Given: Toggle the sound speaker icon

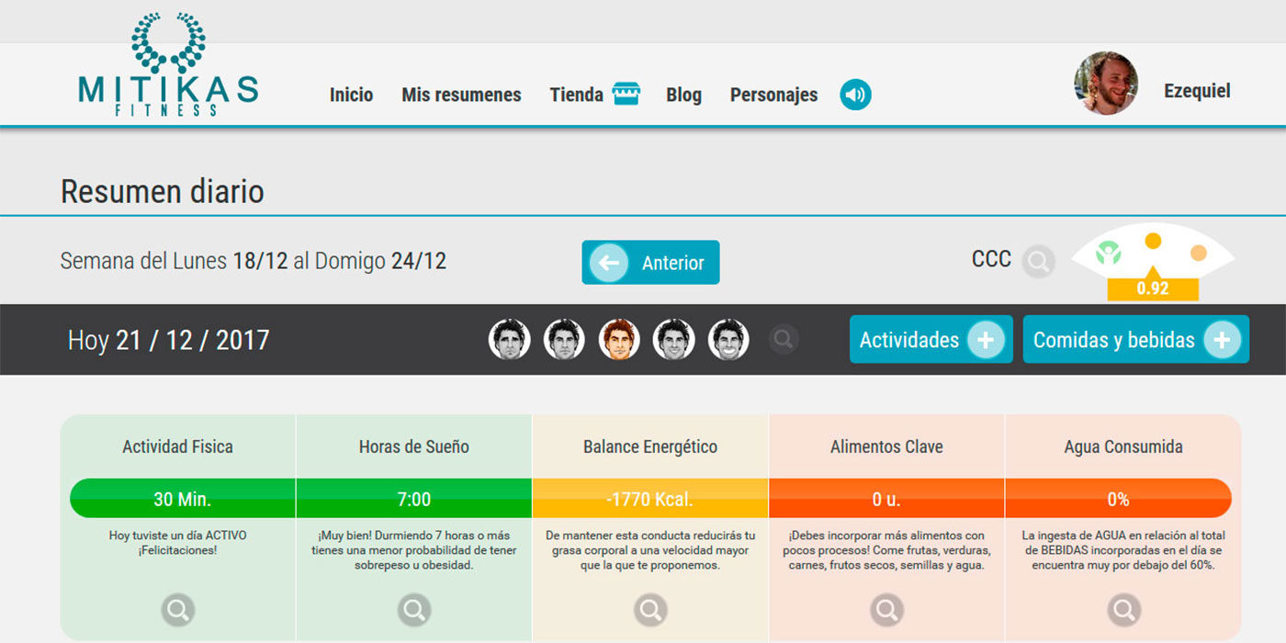Looking at the screenshot, I should [x=855, y=95].
